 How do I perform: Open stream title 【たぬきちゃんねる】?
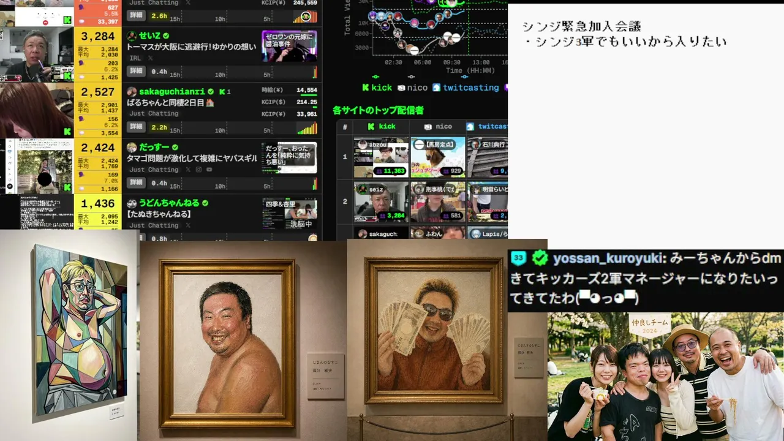pos(159,214)
